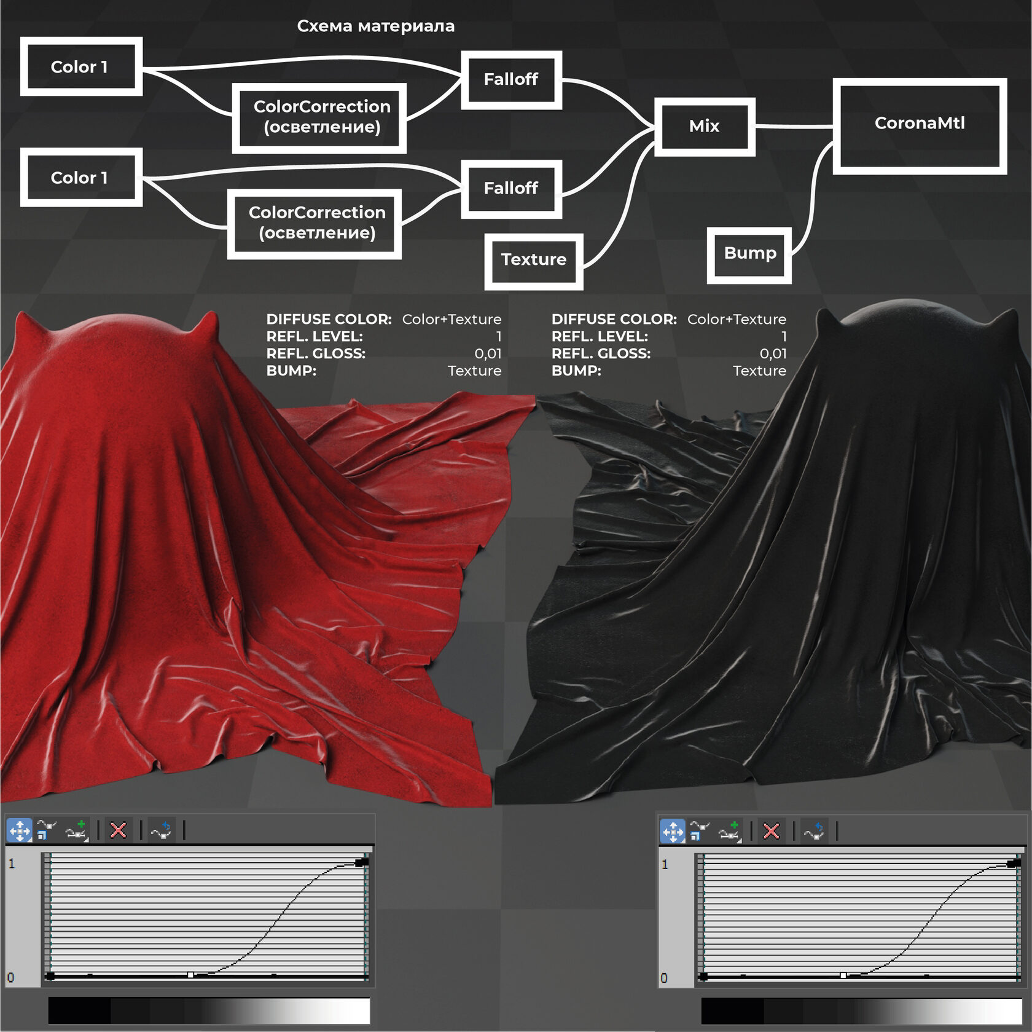Image resolution: width=1032 pixels, height=1032 pixels.
Task: Select the upper ColorCorrection node
Action: point(319,118)
